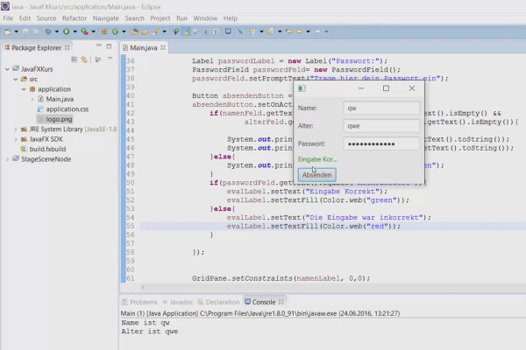This screenshot has height=350, width=526.
Task: Click the Passwort field in dialog
Action: 381,143
